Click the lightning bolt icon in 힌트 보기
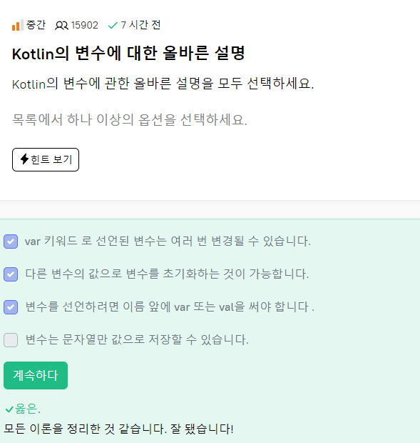The image size is (420, 443). coord(24,159)
